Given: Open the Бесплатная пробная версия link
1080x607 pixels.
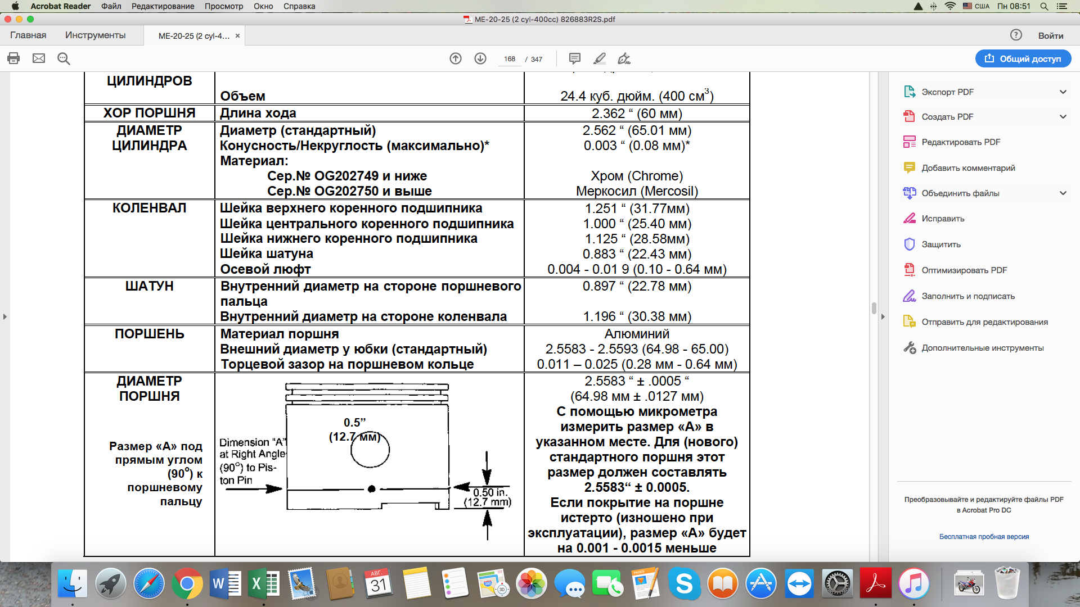Looking at the screenshot, I should tap(984, 537).
